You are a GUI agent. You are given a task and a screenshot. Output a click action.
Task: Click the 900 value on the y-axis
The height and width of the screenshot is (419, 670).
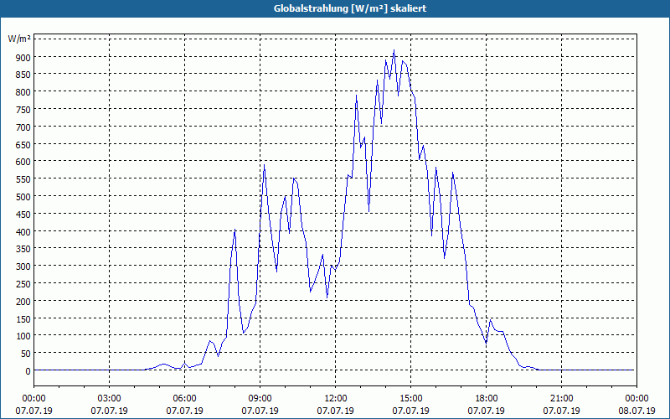click(23, 57)
